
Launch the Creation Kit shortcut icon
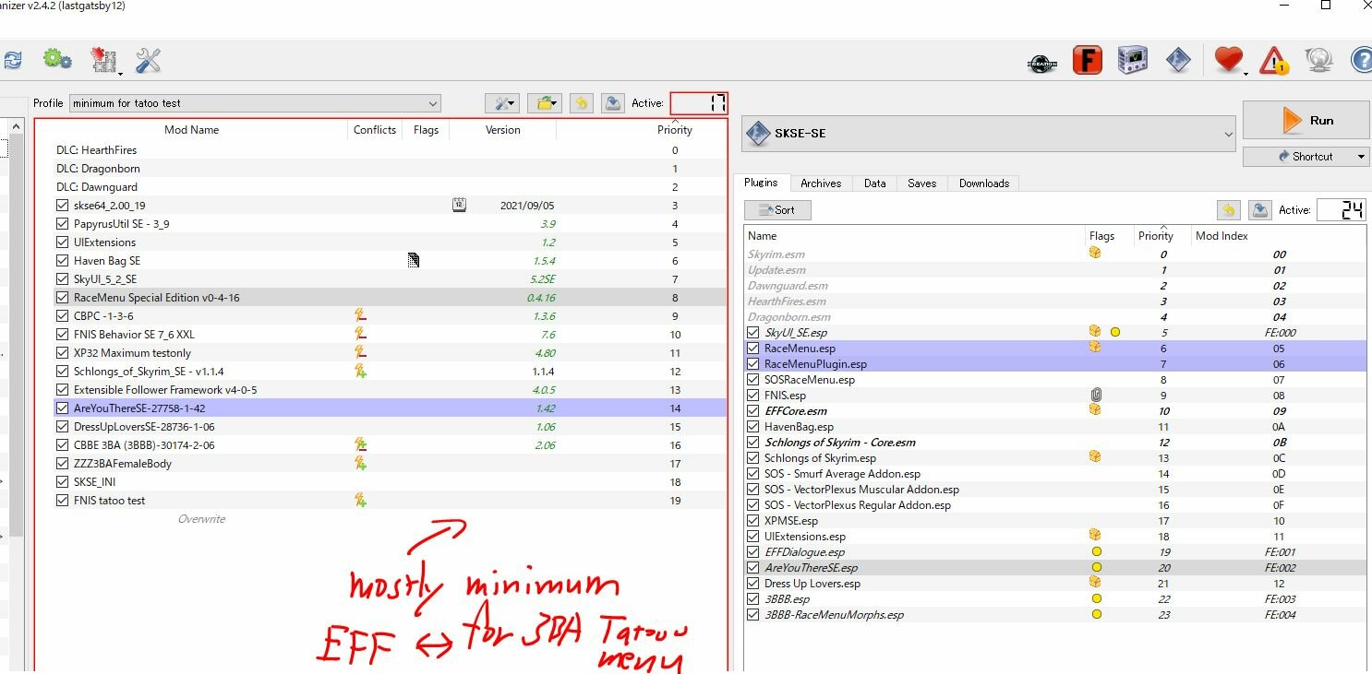coord(1042,62)
